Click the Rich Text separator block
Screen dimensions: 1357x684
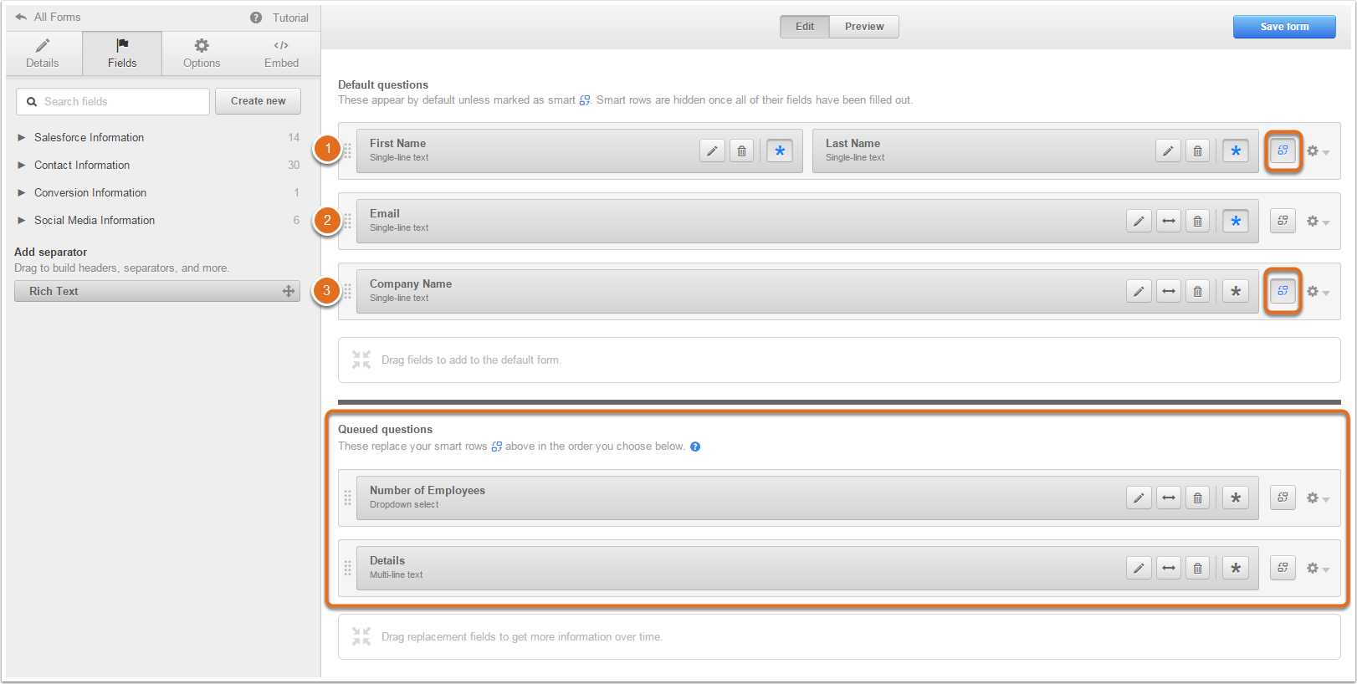[x=157, y=291]
